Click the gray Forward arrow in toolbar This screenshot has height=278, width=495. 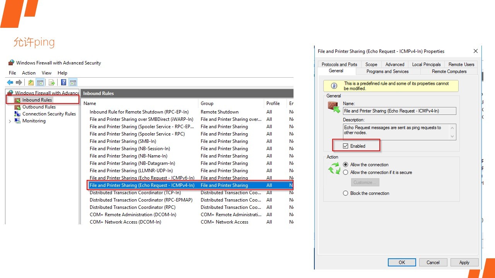(19, 82)
